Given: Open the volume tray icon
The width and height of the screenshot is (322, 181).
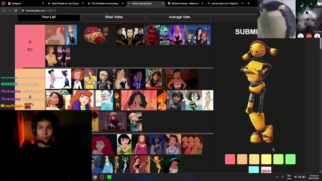Looking at the screenshot, I should click(x=299, y=177).
